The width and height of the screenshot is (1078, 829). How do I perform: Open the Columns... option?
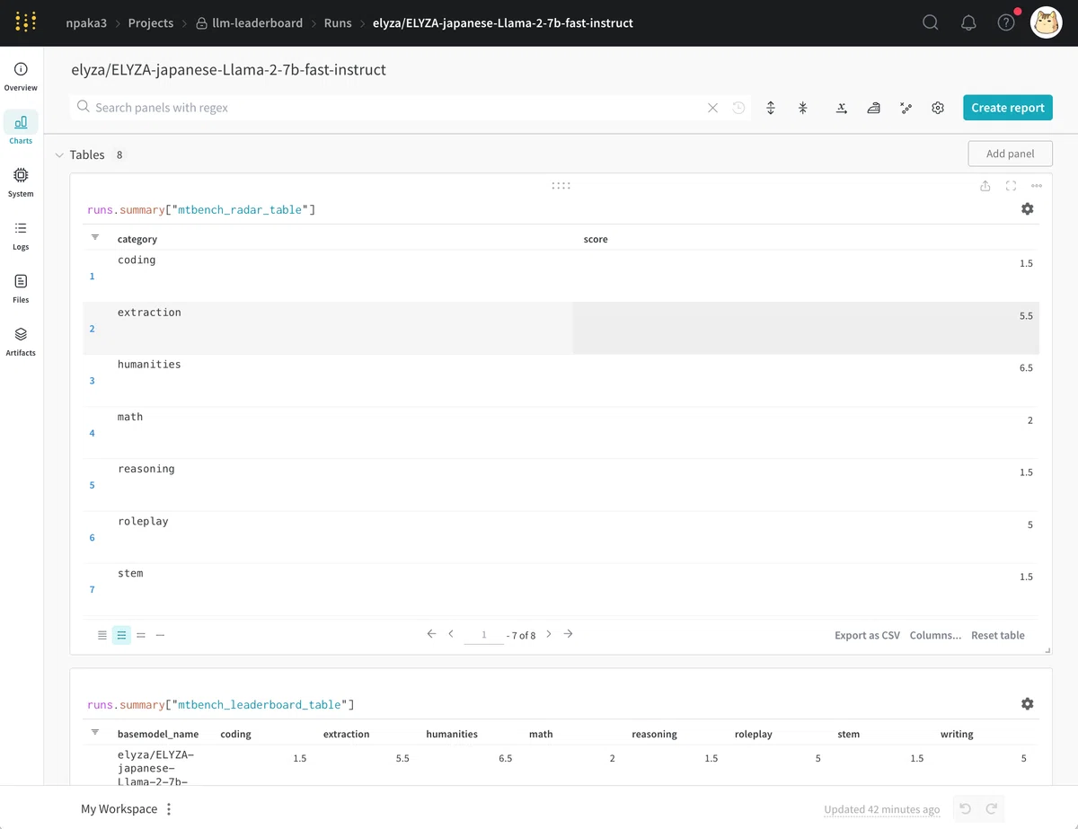935,635
